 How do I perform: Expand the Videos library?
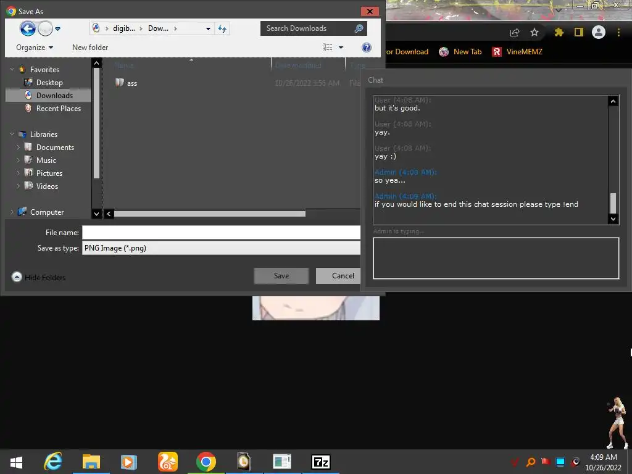tap(18, 186)
